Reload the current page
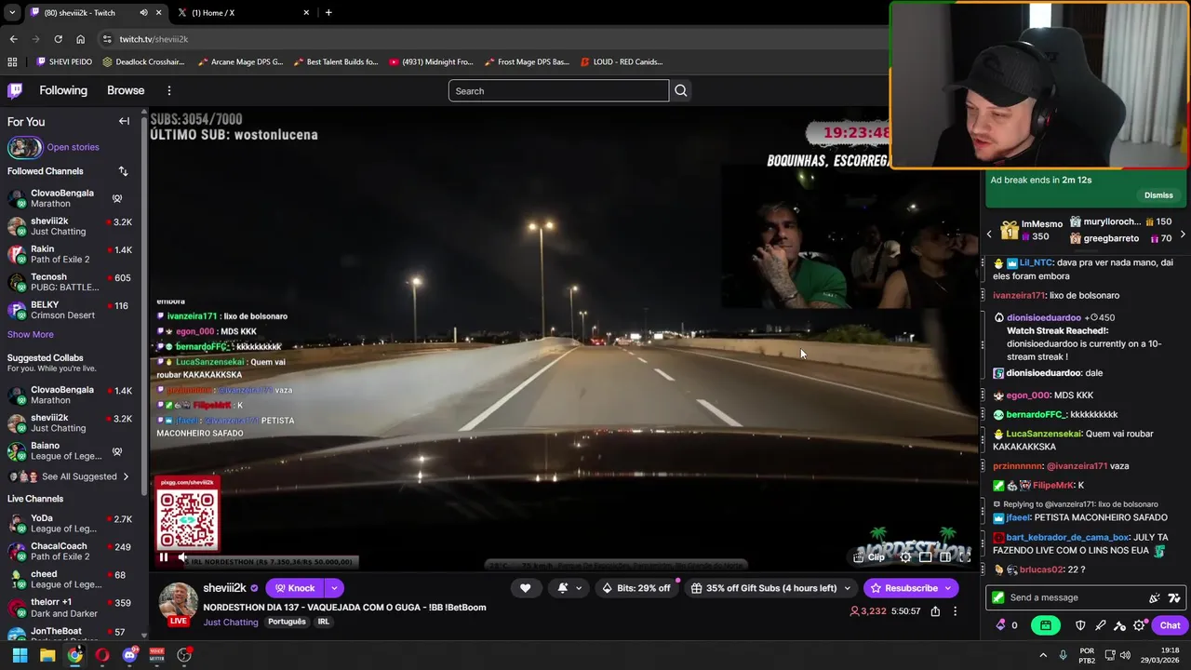The width and height of the screenshot is (1191, 670). tap(58, 39)
